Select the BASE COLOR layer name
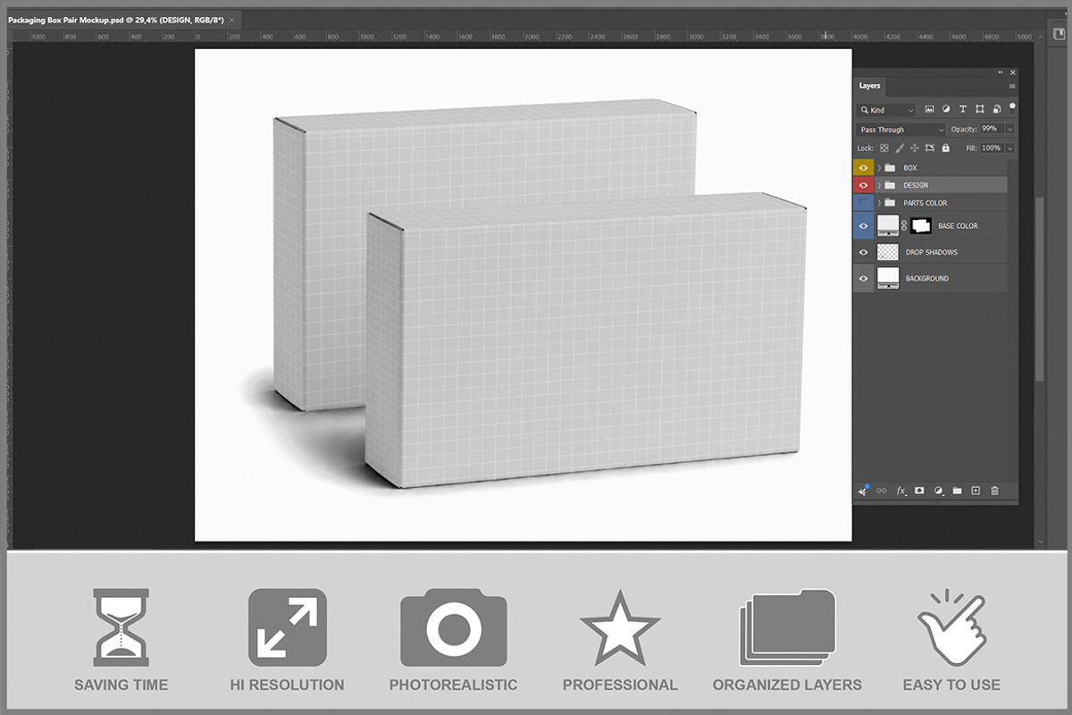1072x715 pixels. [958, 226]
